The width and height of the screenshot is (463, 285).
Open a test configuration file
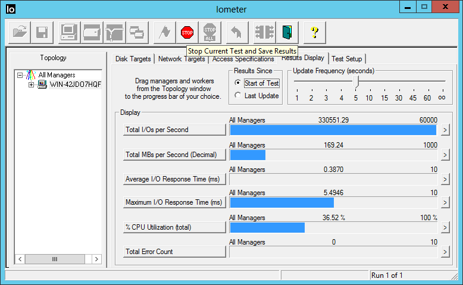coord(20,33)
